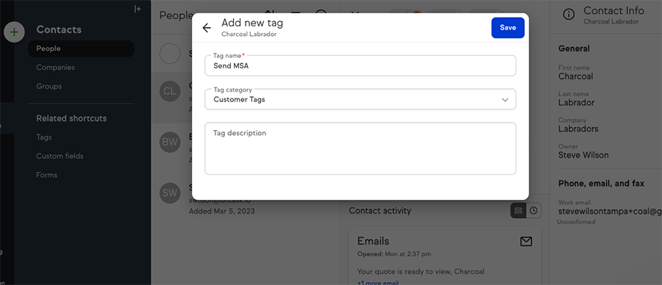Screen dimensions: 662x285
Task: Click the 'Added Mar 5, 2023' text
Action: click(x=221, y=211)
